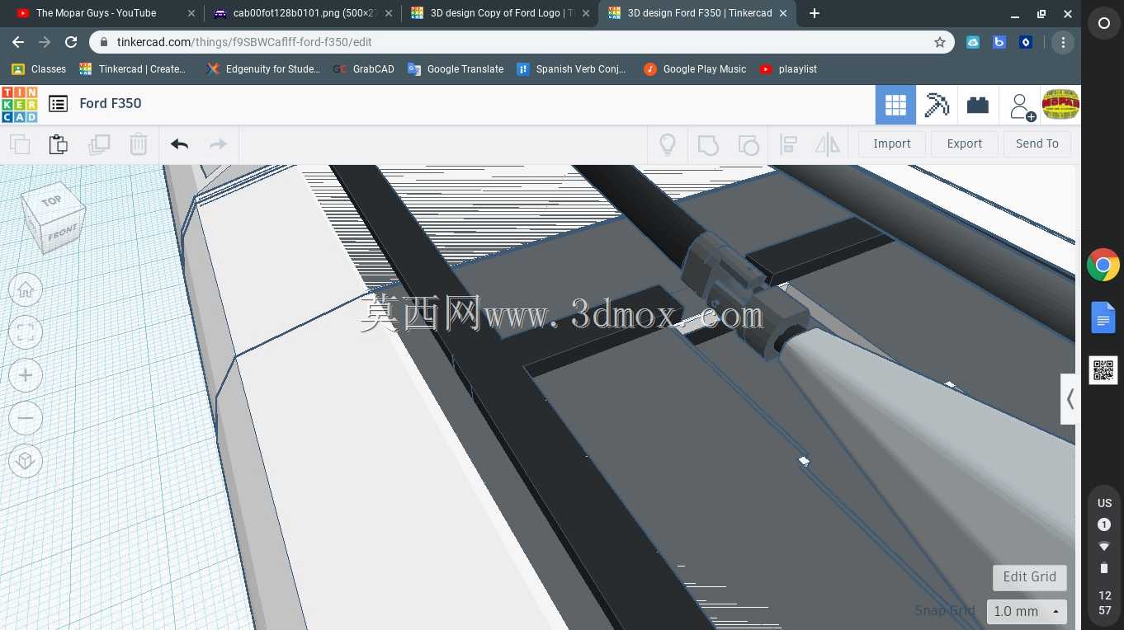1124x630 pixels.
Task: Zoom out of the workplane
Action: coord(26,419)
